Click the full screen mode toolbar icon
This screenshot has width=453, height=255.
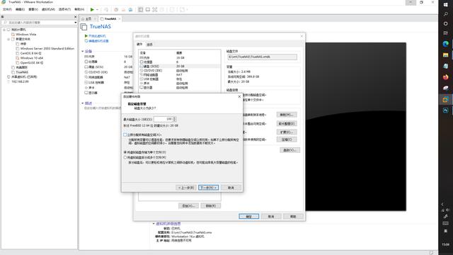[x=155, y=9]
